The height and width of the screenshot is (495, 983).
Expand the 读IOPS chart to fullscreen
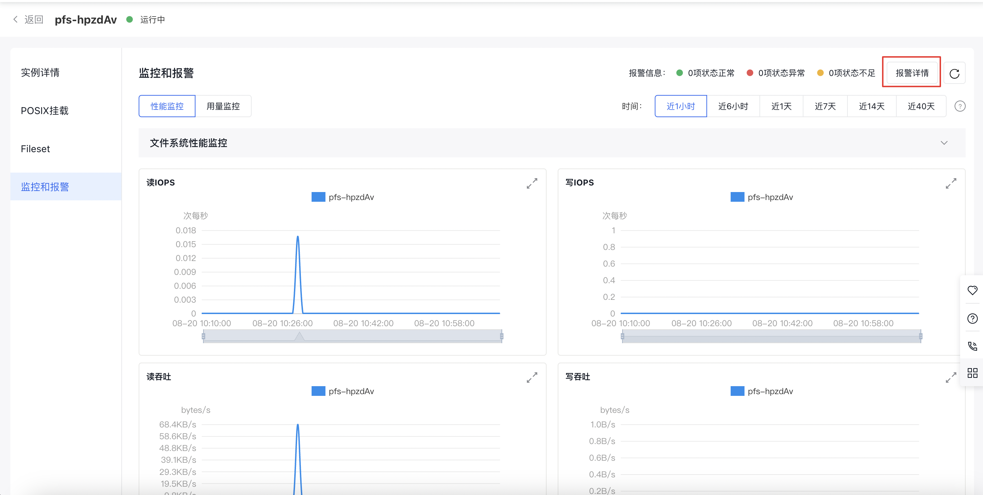532,183
